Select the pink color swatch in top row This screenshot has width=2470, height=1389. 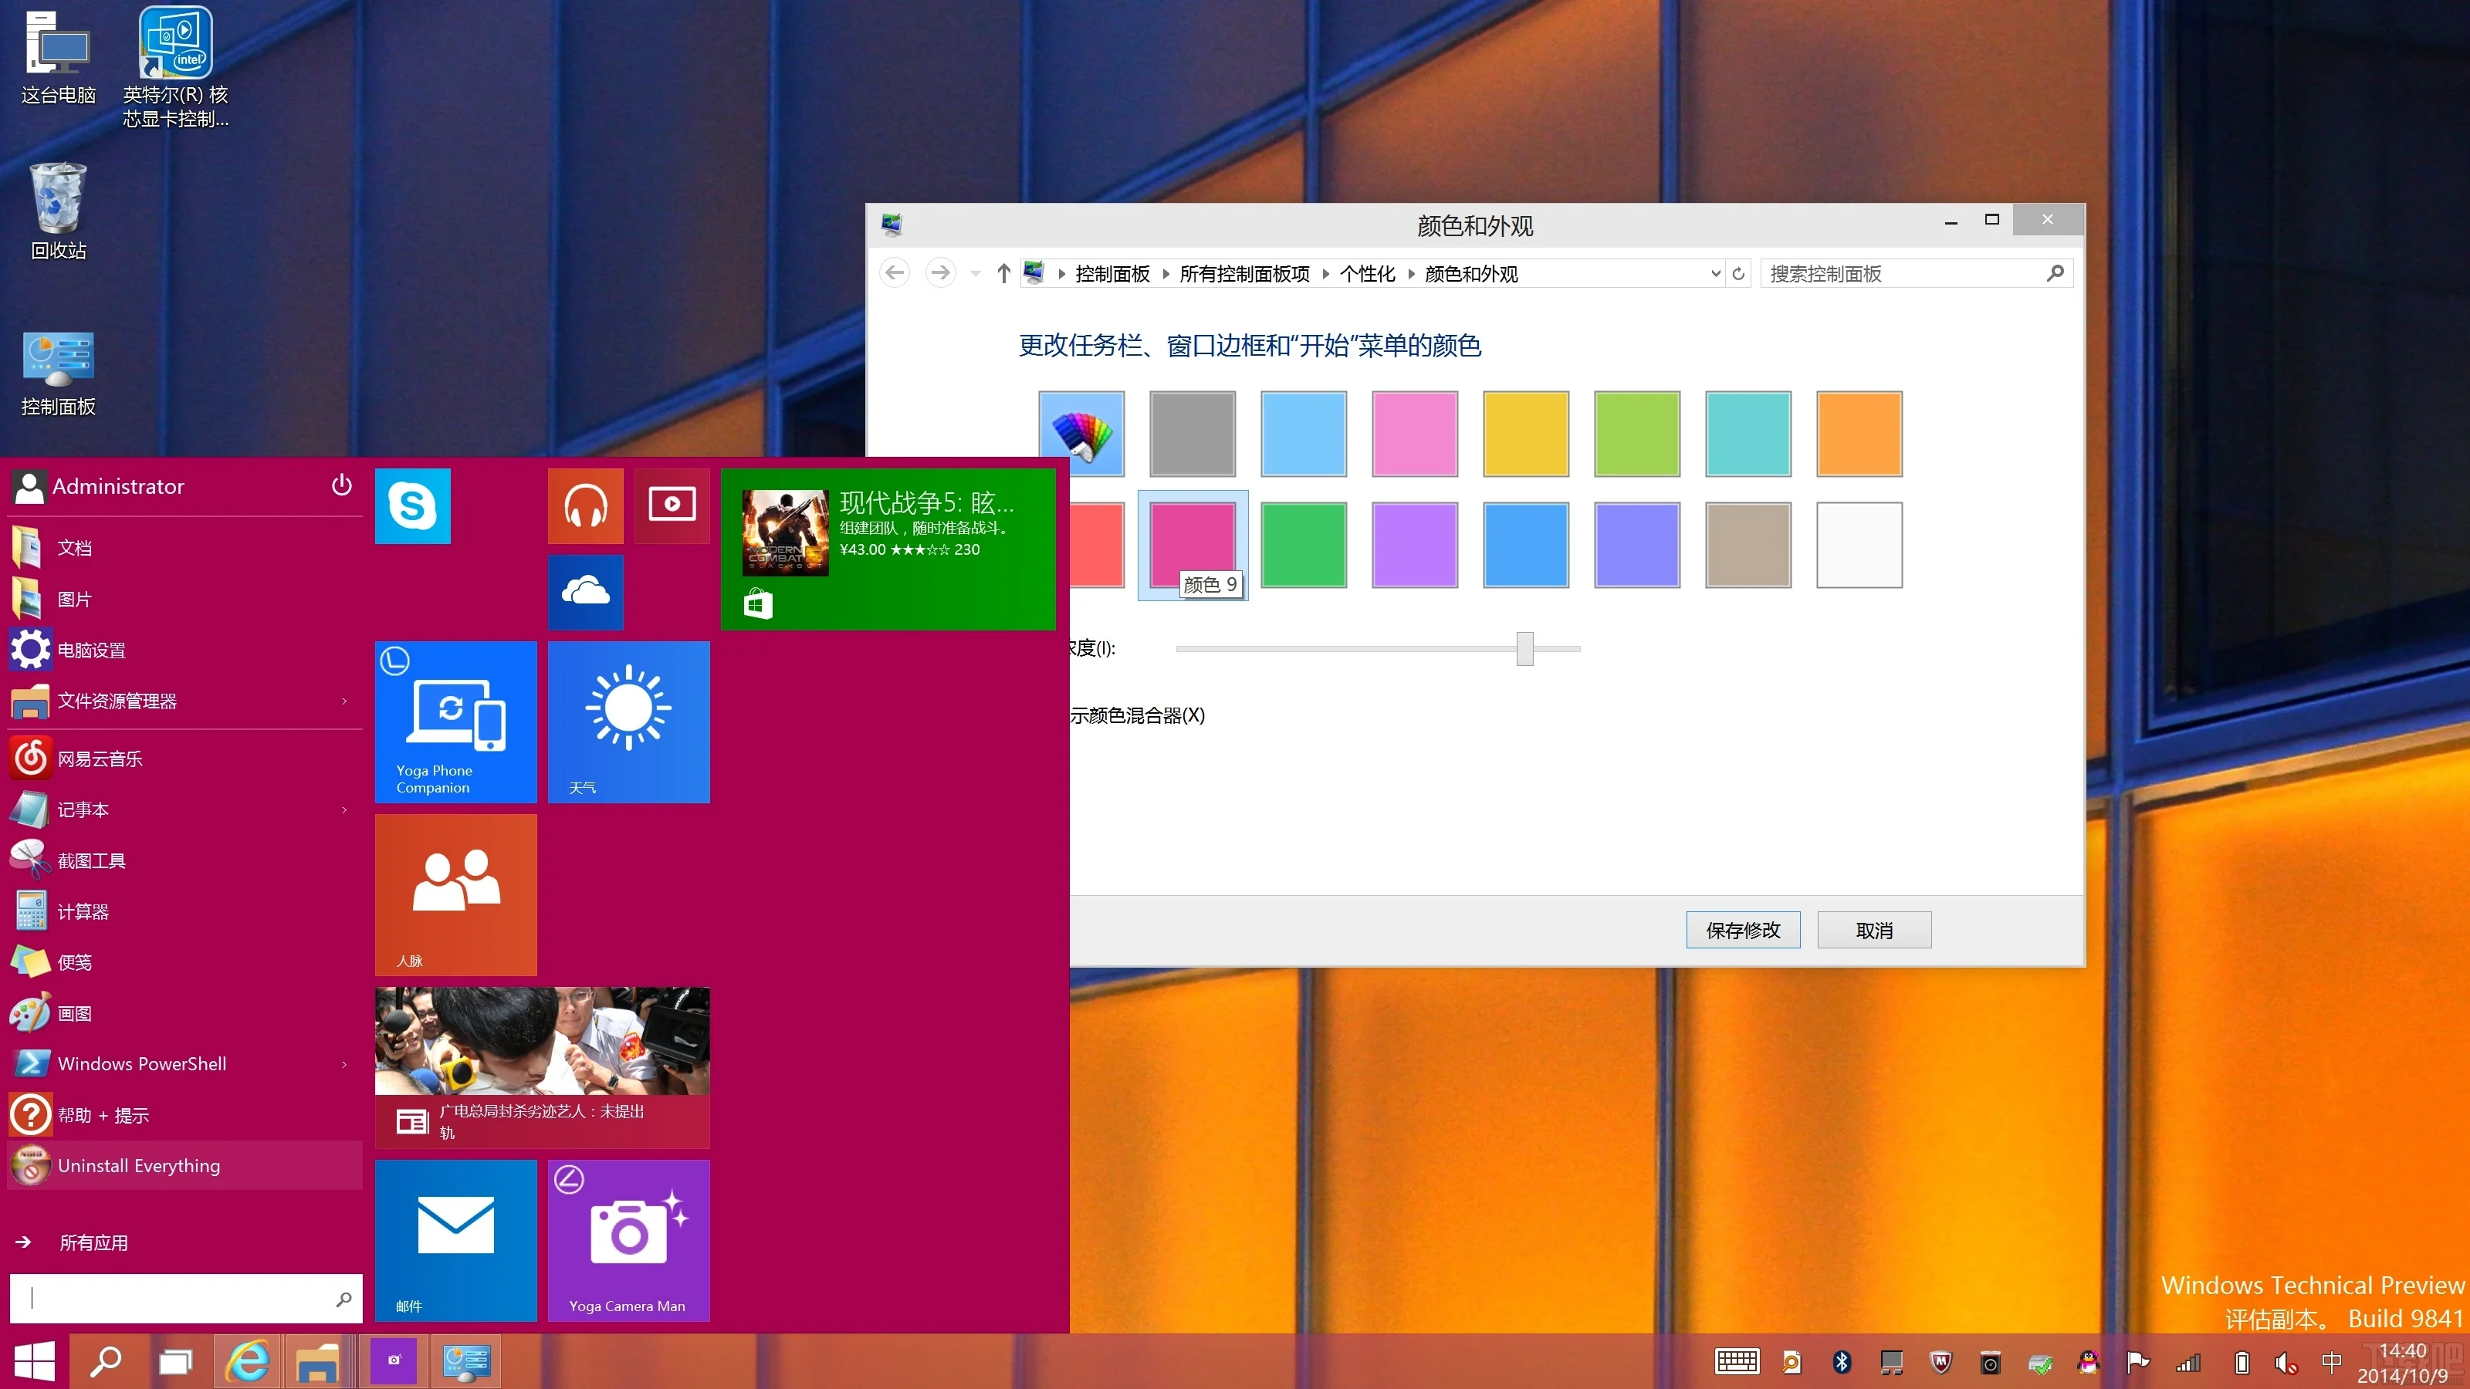(1416, 433)
